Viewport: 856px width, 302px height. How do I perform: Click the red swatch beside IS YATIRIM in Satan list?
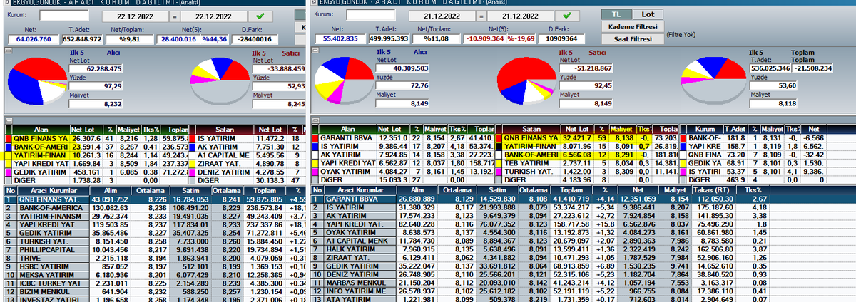[x=192, y=137]
